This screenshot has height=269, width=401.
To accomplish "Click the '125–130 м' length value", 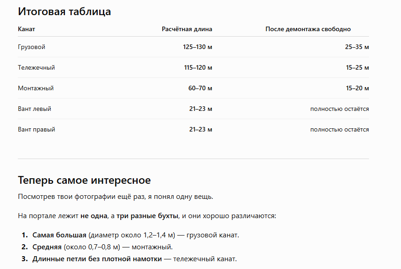I will tap(198, 47).
